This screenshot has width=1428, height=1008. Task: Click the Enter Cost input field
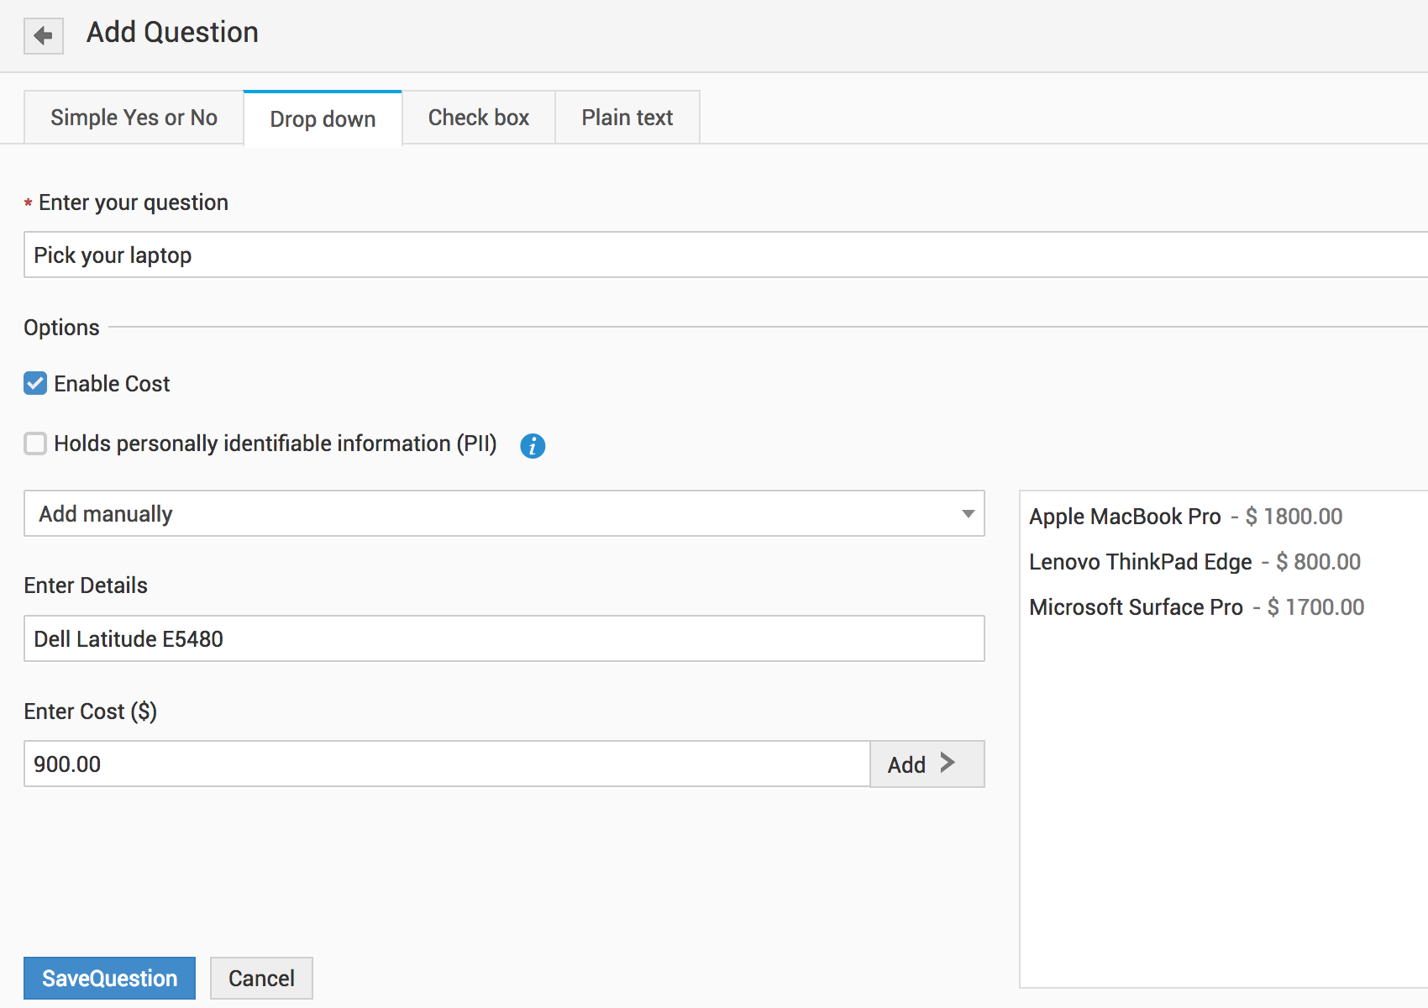[445, 764]
